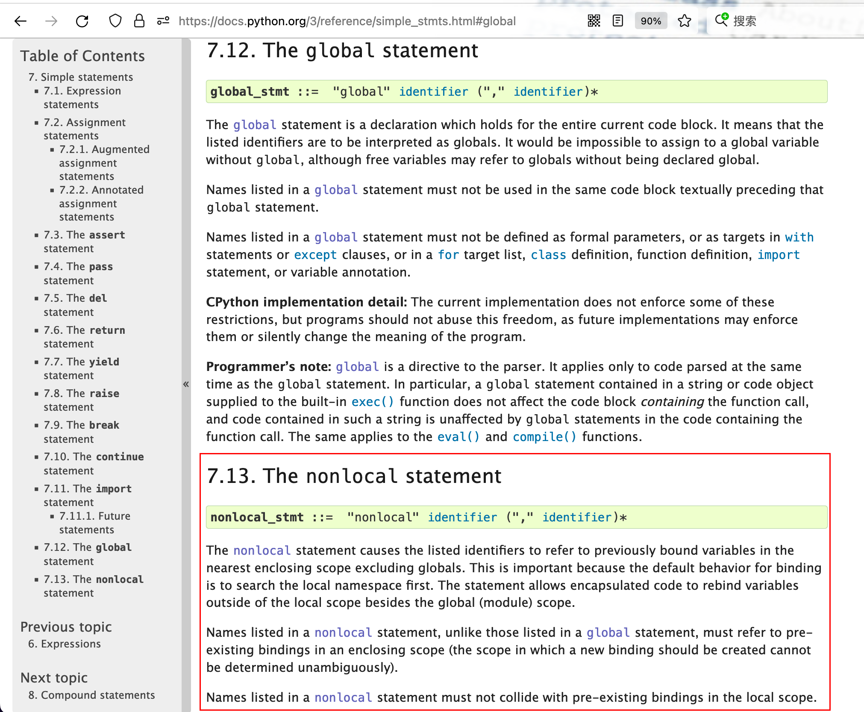Click the 'Table of Contents' sidebar heading
Image resolution: width=864 pixels, height=712 pixels.
[82, 56]
